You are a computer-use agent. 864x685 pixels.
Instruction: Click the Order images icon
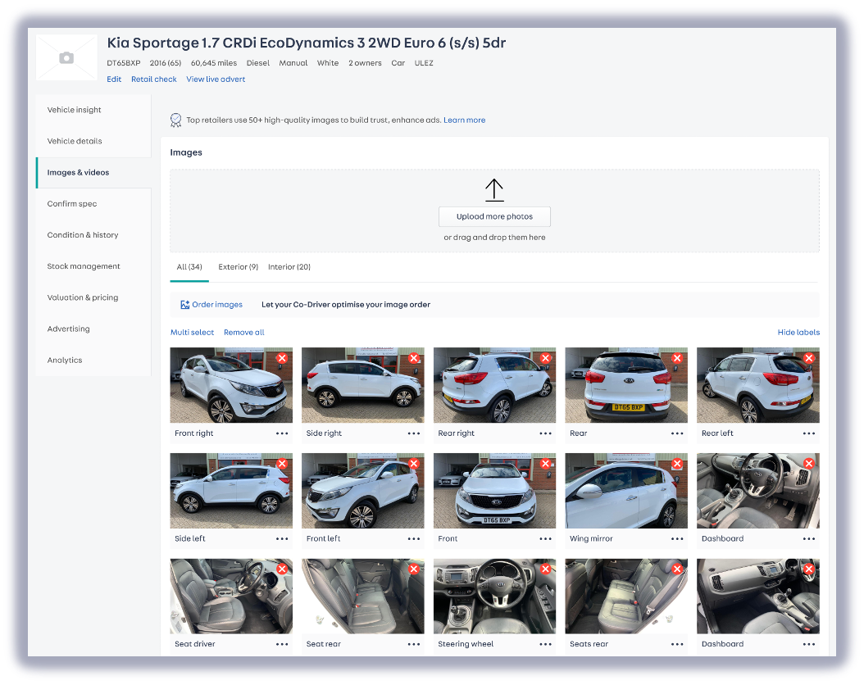click(185, 305)
